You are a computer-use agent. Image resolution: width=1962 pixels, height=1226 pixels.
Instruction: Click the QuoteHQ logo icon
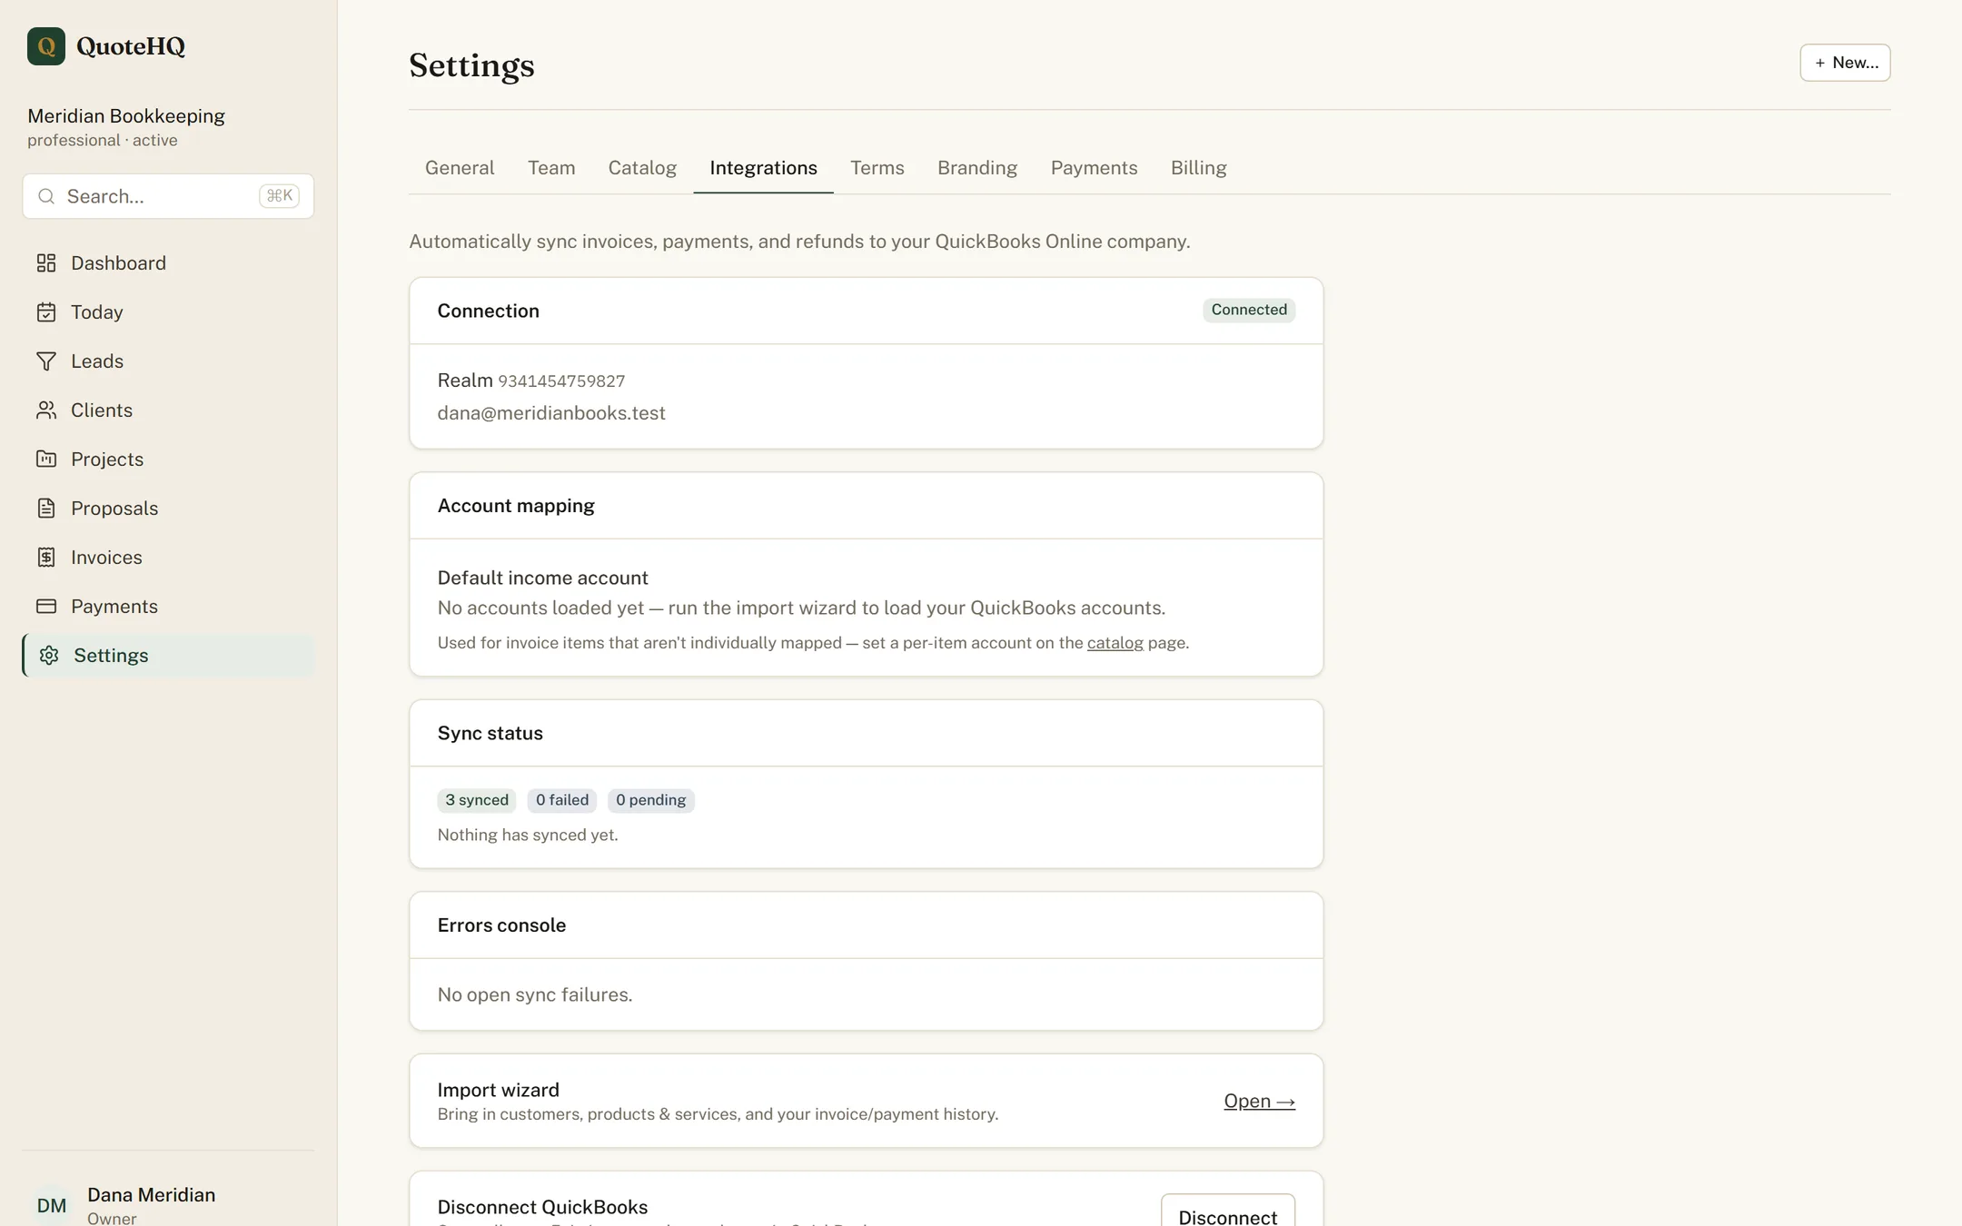(46, 46)
